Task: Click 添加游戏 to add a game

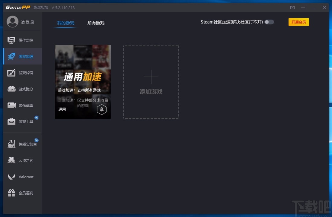Action: 151,82
